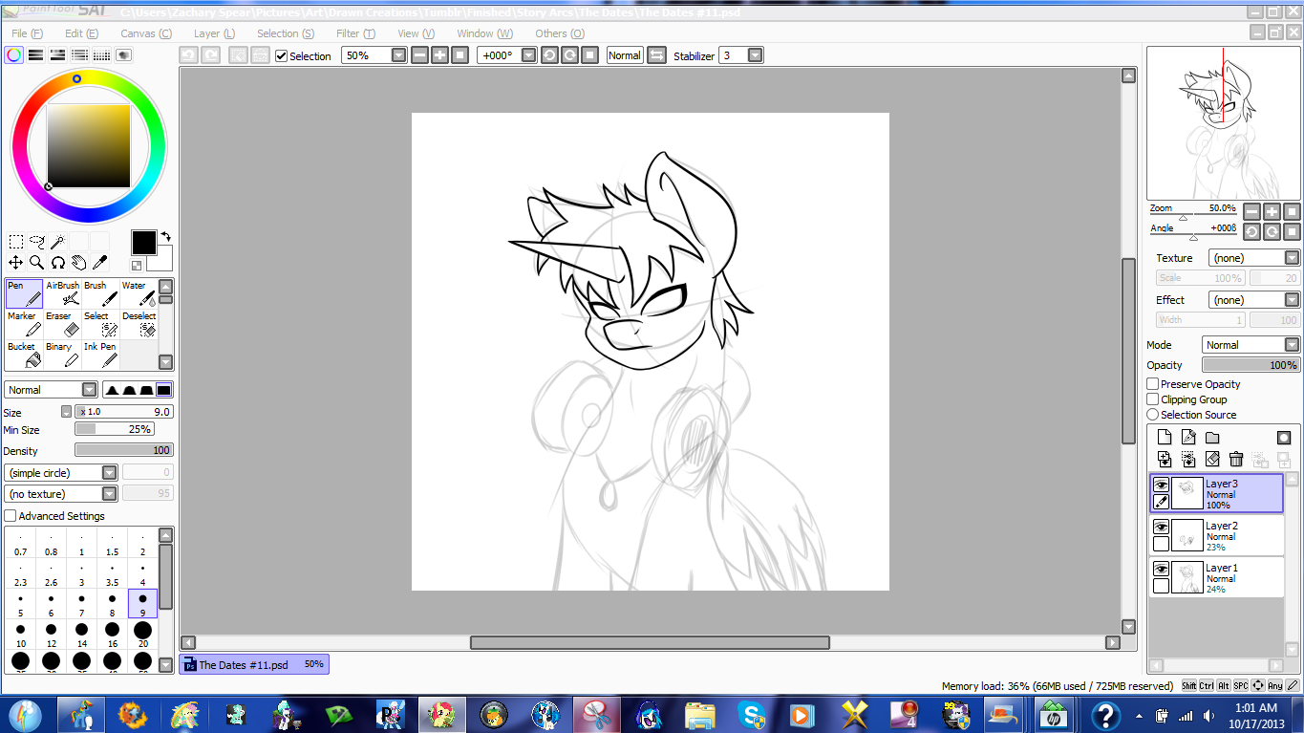Hide Layer3 using its eye icon
Screen dimensions: 1304x733
pos(1161,485)
